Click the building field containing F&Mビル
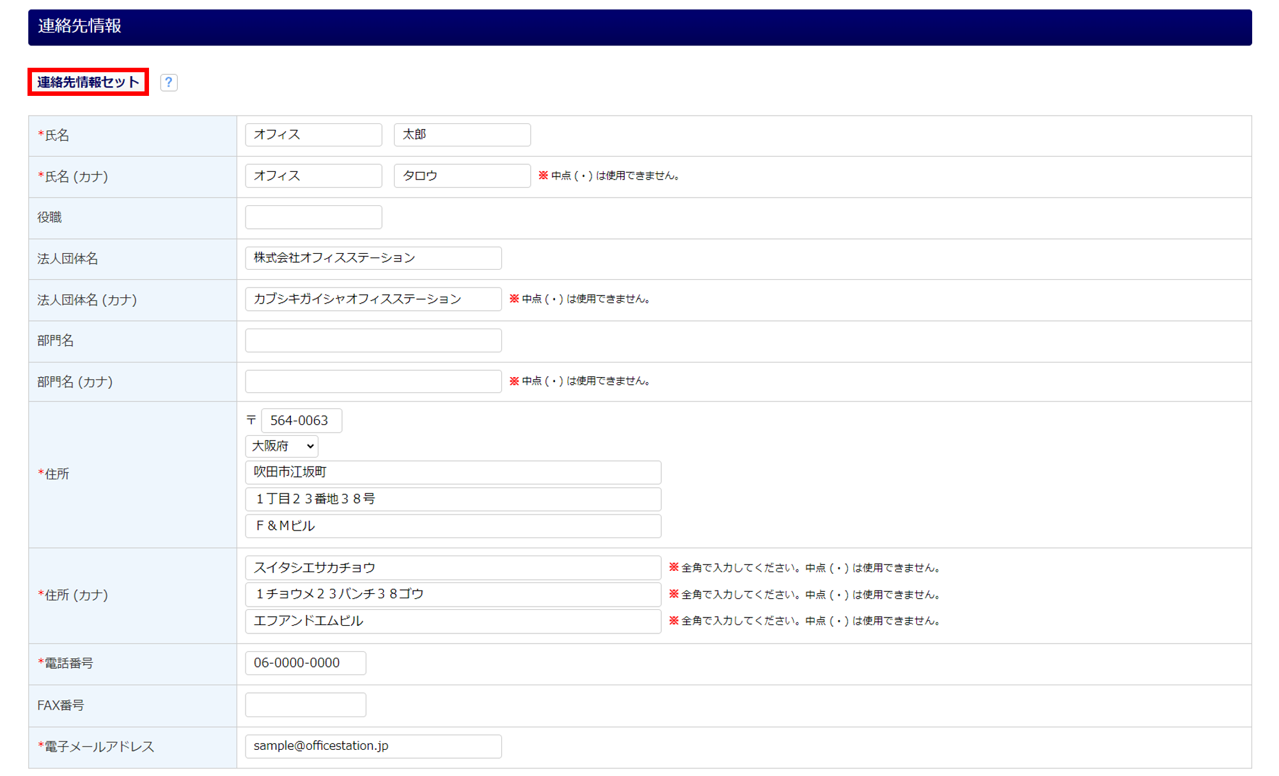This screenshot has width=1279, height=776. click(x=453, y=526)
